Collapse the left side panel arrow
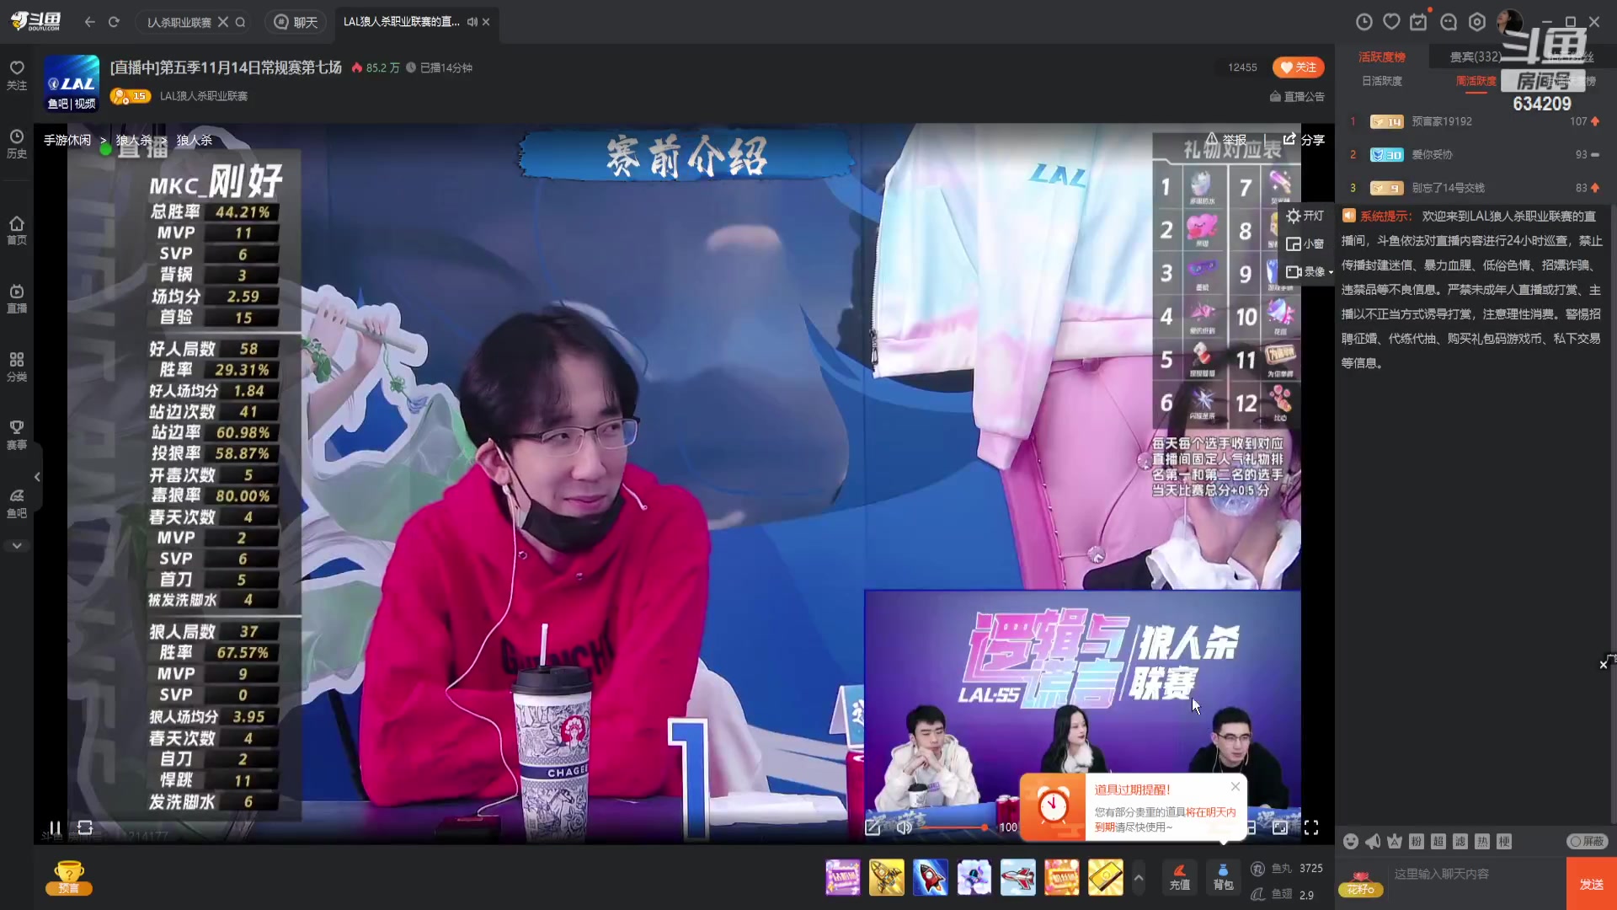This screenshot has height=910, width=1617. tap(37, 477)
